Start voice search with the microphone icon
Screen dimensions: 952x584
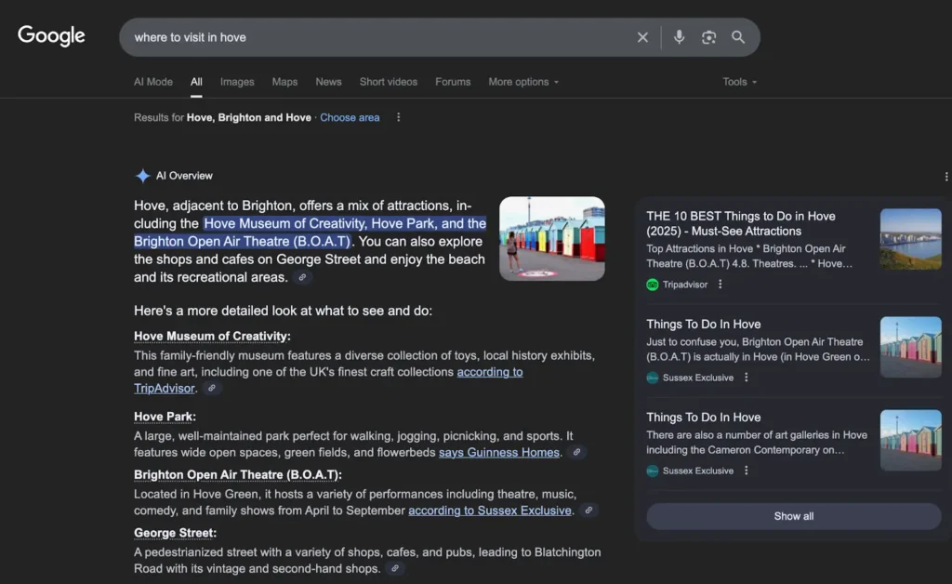pos(679,37)
